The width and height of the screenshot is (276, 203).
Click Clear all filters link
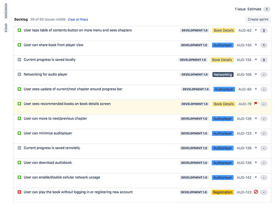78,19
